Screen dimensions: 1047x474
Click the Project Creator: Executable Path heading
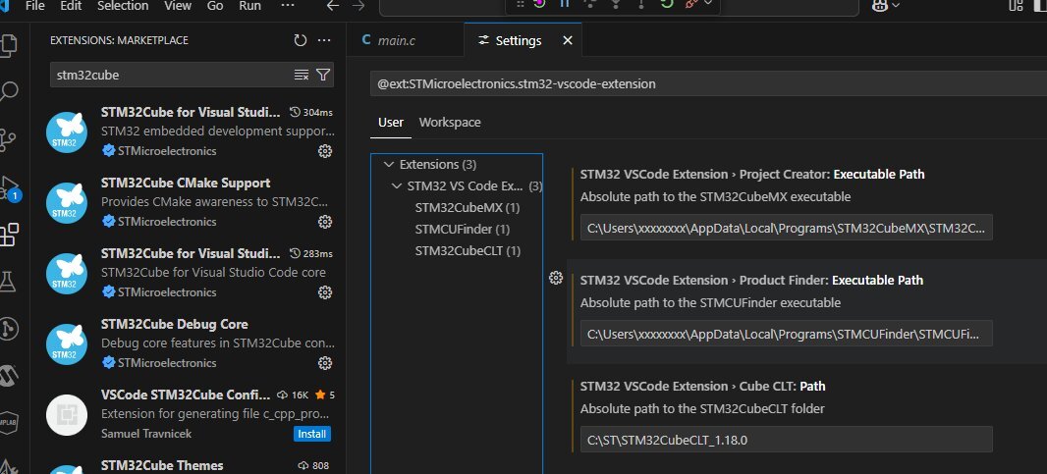[752, 175]
